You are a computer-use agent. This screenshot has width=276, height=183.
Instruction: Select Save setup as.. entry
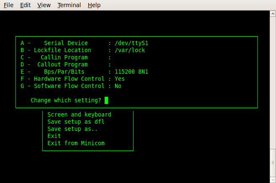[x=72, y=129]
